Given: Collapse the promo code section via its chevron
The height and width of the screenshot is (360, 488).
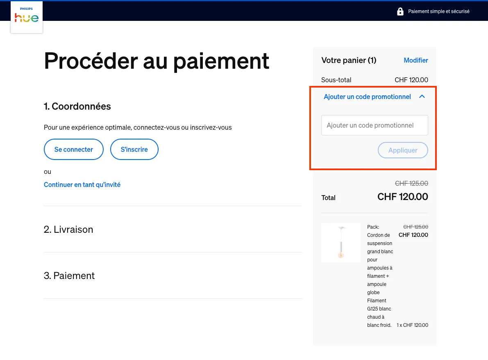Looking at the screenshot, I should 422,97.
